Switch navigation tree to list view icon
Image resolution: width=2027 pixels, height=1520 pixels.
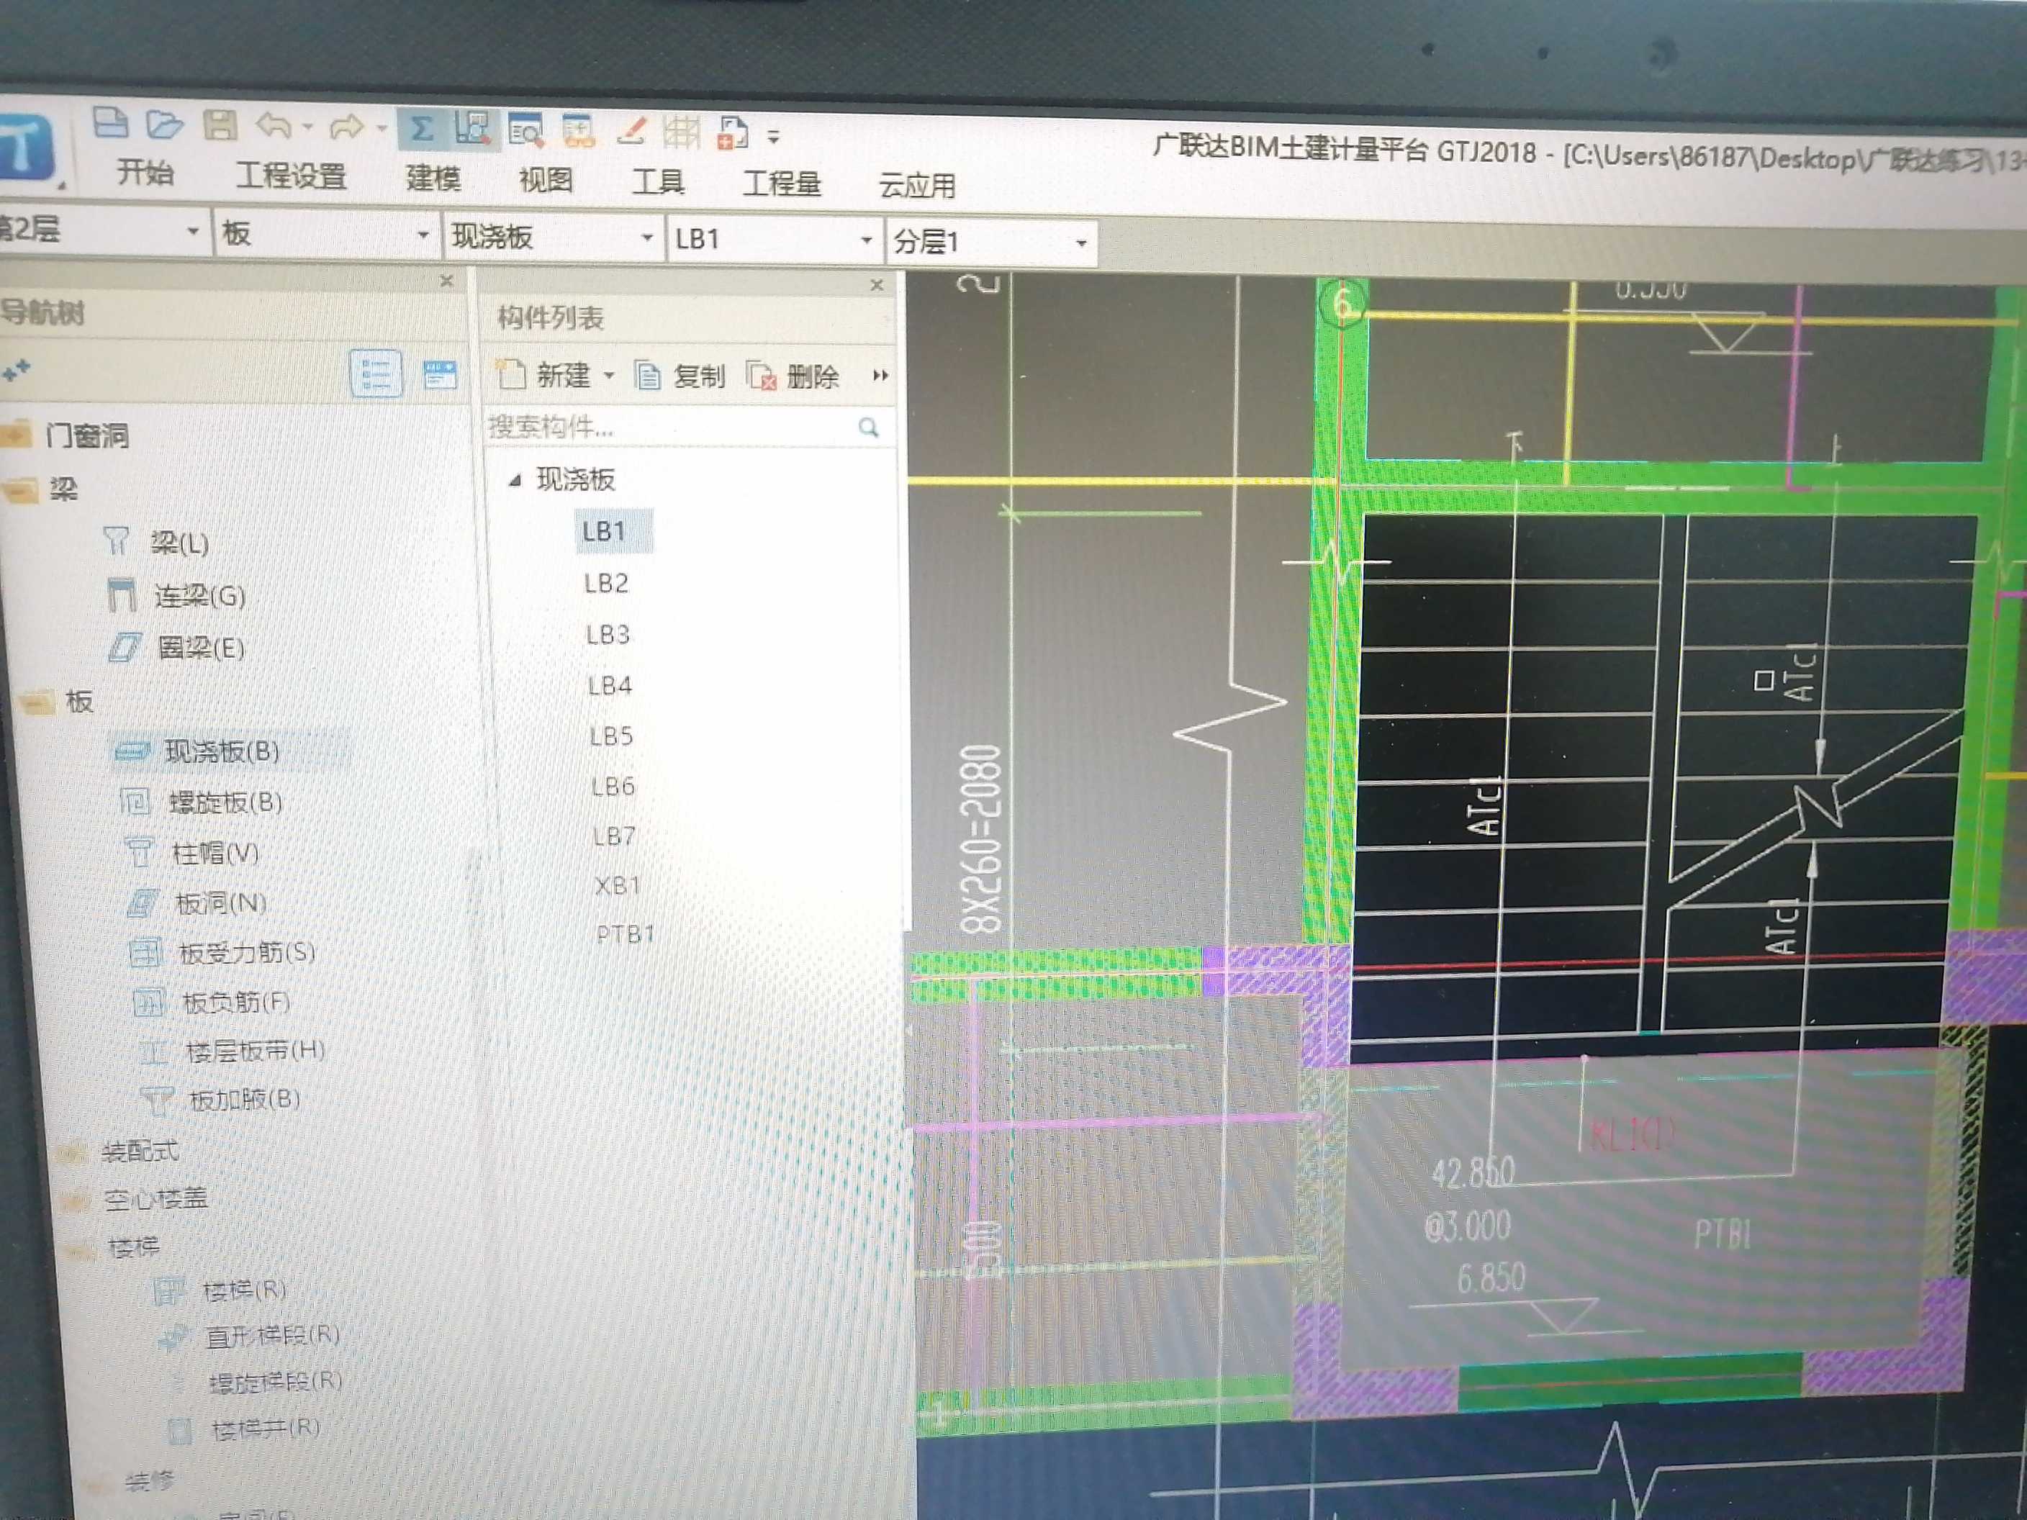376,374
